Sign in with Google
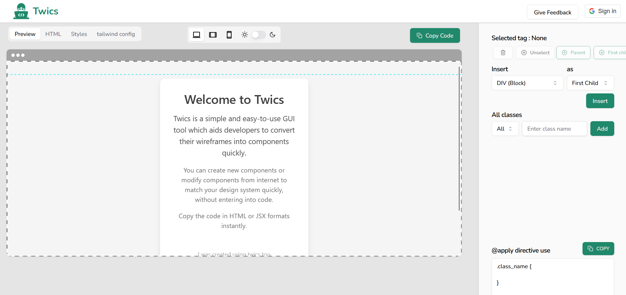Image resolution: width=626 pixels, height=295 pixels. pyautogui.click(x=602, y=11)
